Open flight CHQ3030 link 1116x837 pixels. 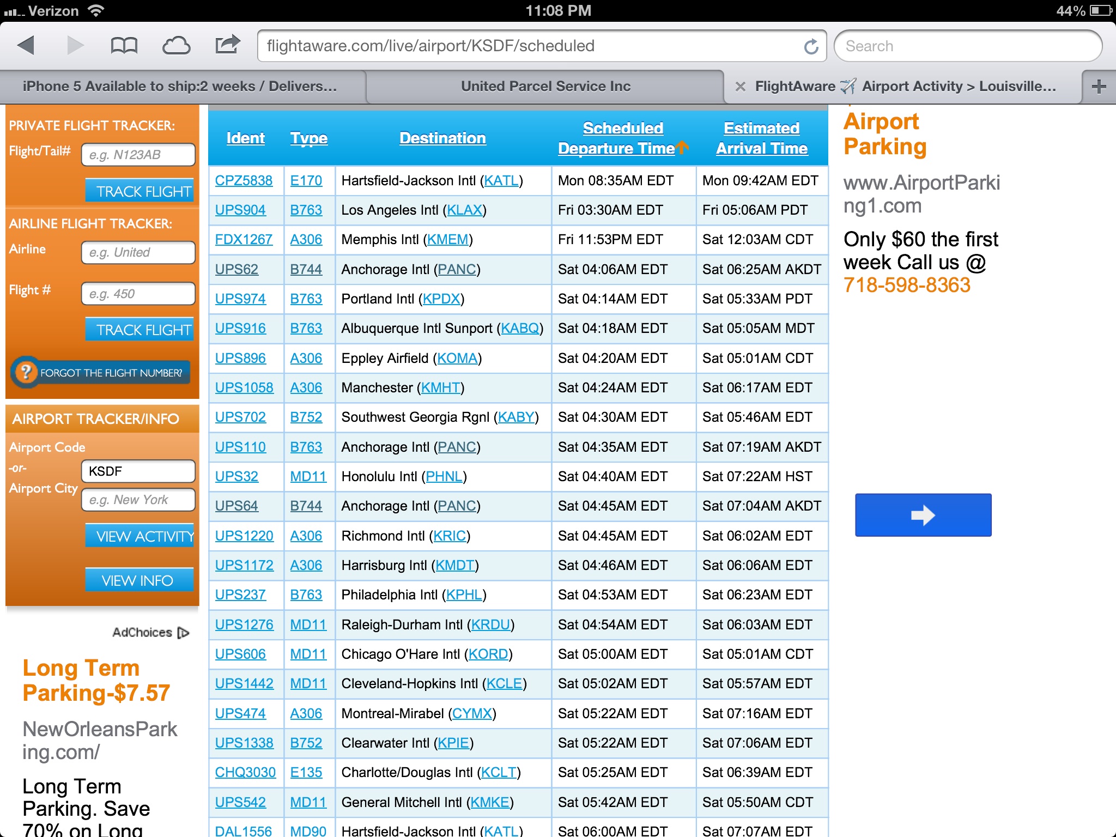pyautogui.click(x=245, y=772)
